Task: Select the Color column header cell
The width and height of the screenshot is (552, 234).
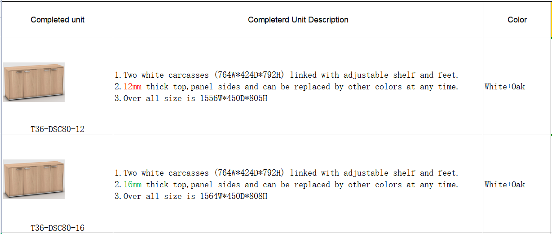Action: 517,19
